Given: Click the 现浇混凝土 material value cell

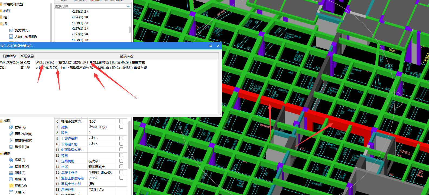Looking at the screenshot, I should coord(102,167).
